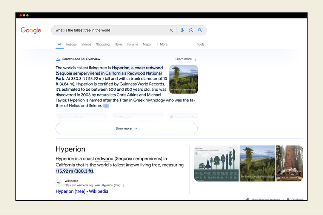The height and width of the screenshot is (215, 323).
Task: Click the Learn more link
Action: pyautogui.click(x=183, y=59)
